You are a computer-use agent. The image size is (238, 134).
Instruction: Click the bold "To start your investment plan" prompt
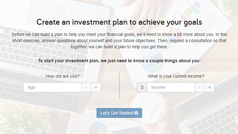(x=119, y=61)
